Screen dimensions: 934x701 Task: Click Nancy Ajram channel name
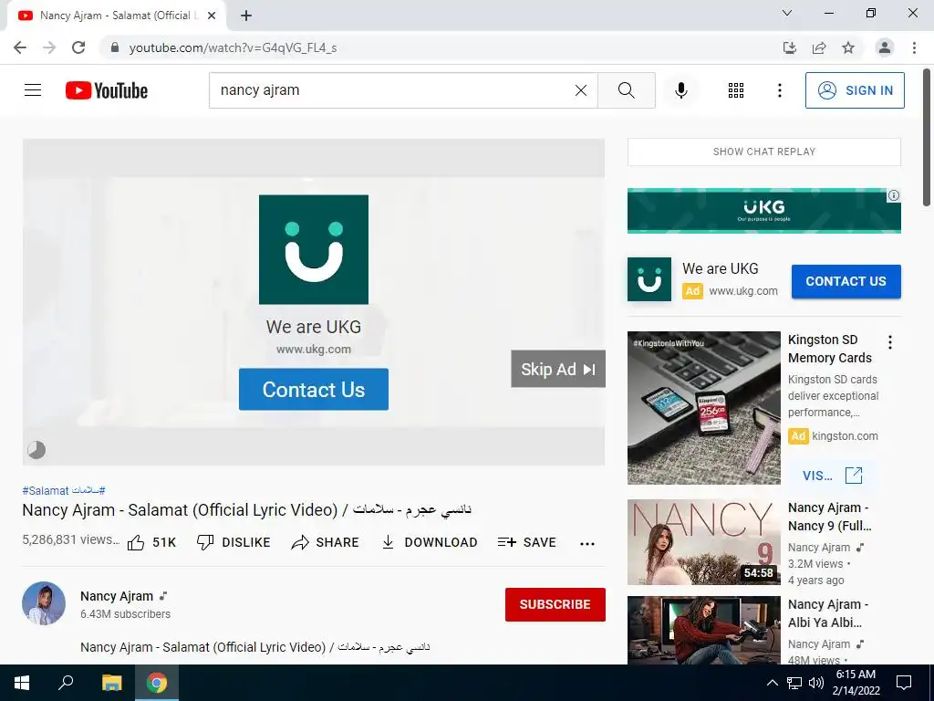pos(117,596)
